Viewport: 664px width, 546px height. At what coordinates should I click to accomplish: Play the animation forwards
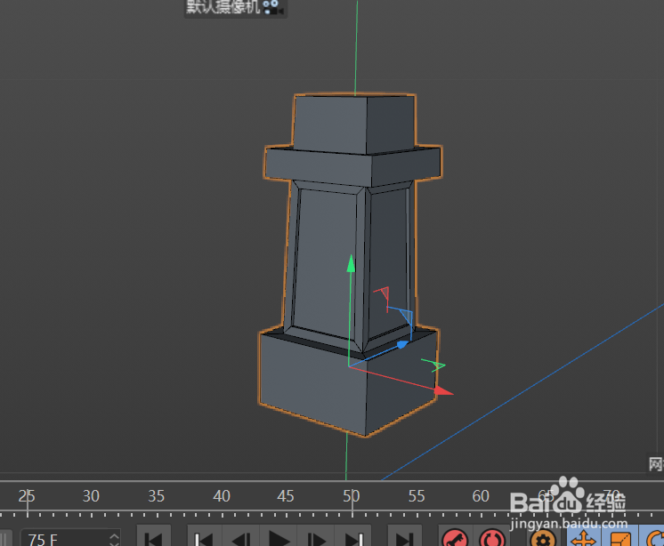(x=279, y=537)
